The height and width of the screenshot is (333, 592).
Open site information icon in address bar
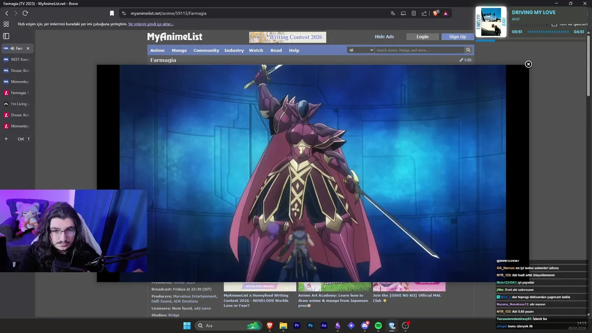point(123,13)
